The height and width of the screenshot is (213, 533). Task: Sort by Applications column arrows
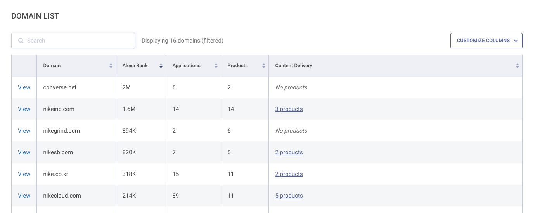[x=216, y=66]
